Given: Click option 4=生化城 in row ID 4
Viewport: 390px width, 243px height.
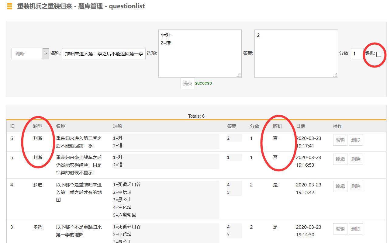Looking at the screenshot, I should (x=123, y=207).
